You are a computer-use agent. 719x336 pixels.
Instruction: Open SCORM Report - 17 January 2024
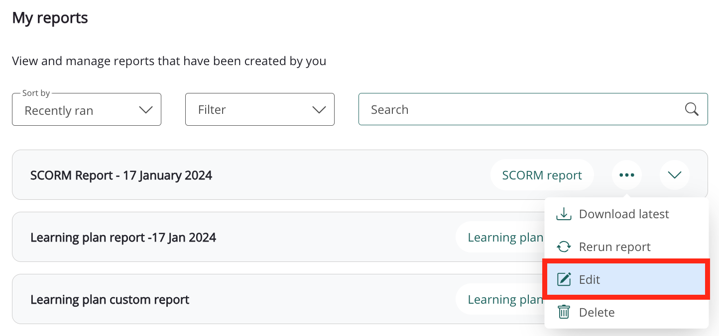(x=121, y=175)
